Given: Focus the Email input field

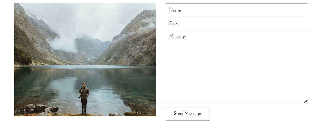Looking at the screenshot, I should [x=236, y=23].
